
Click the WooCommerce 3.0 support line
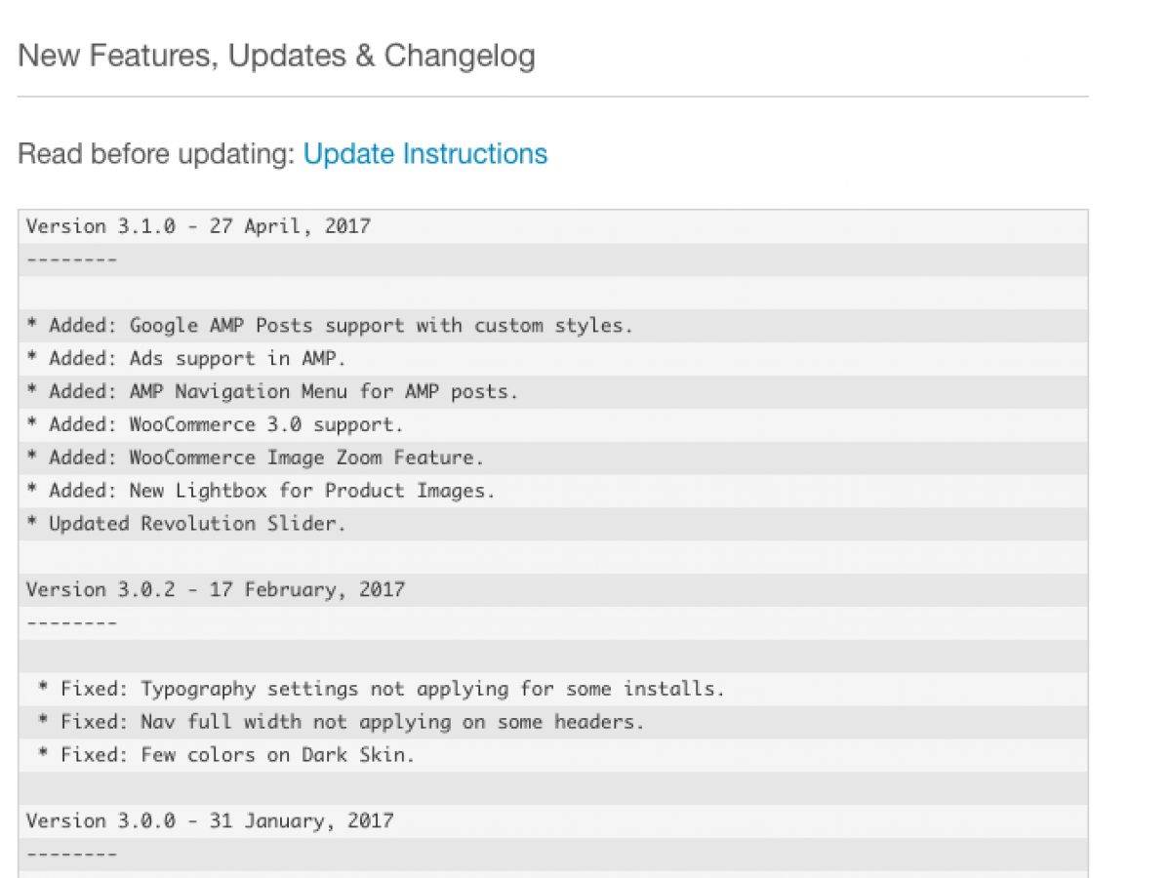pyautogui.click(x=225, y=425)
